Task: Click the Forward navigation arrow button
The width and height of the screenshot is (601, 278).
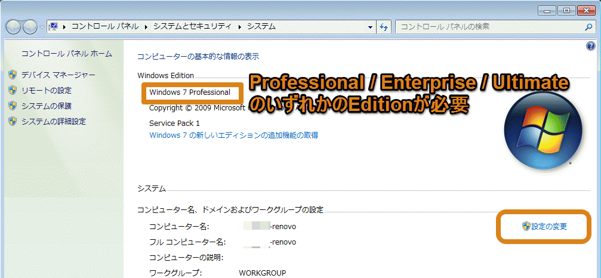Action: click(x=30, y=27)
